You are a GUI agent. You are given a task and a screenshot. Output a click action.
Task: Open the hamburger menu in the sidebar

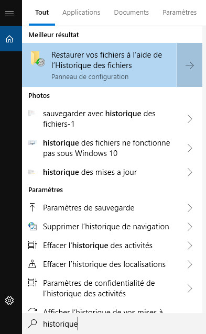click(9, 14)
